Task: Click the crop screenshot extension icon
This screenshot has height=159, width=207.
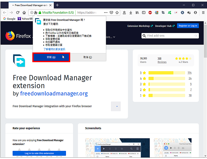Action: point(163,13)
